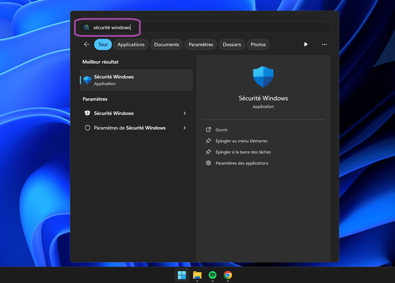Click the large Sécurité Windows shield icon
Image resolution: width=395 pixels, height=283 pixels.
(x=263, y=77)
